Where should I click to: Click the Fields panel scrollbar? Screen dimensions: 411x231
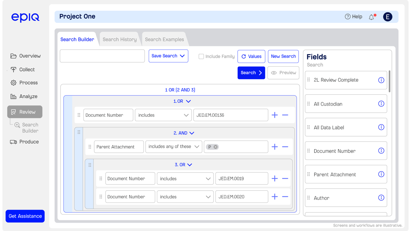click(390, 81)
